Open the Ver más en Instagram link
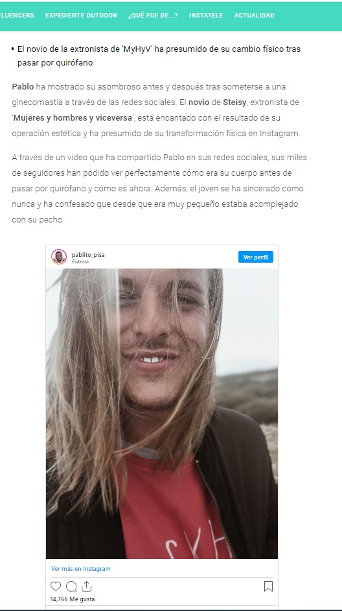 coord(81,569)
